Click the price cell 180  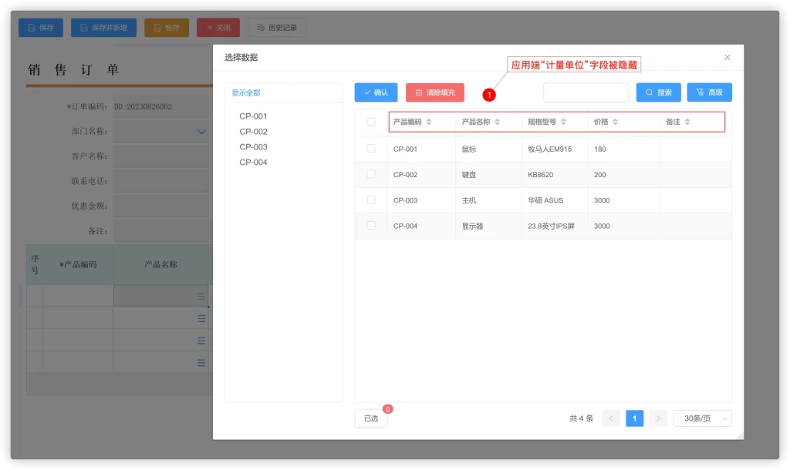click(623, 149)
